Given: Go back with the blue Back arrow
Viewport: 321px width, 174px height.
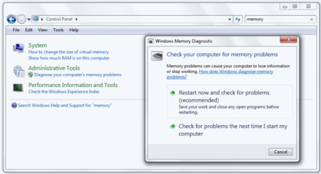Looking at the screenshot, I should tap(11, 19).
